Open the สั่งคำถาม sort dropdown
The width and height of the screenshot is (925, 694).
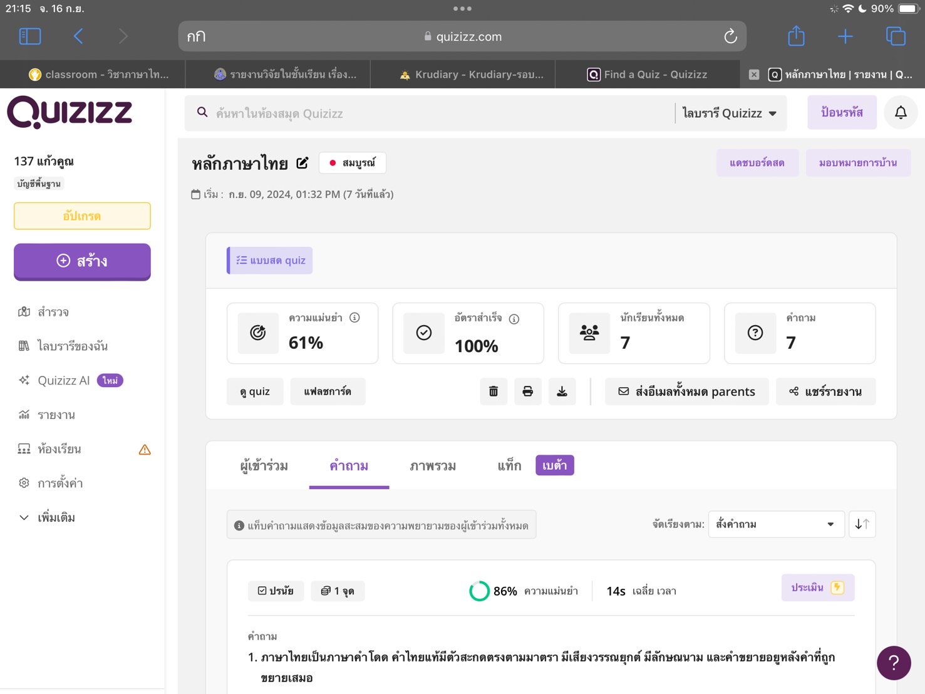coord(776,524)
